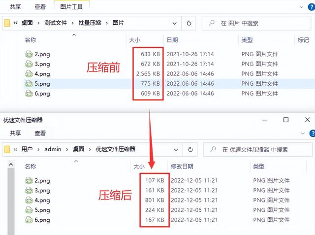Select 4.png in 优速文件压缩器 folder

(x=42, y=201)
